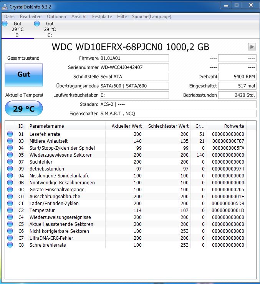Sort by the Parametername column header
The image size is (260, 284).
click(66, 126)
